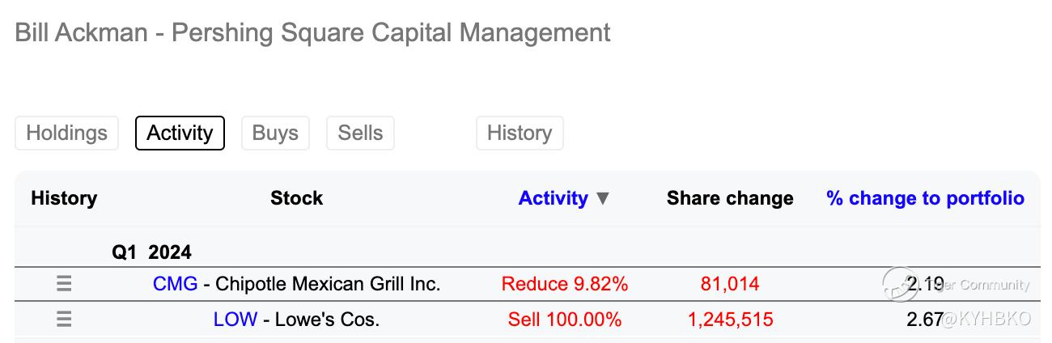1052x343 pixels.
Task: Switch to the Holdings tab
Action: point(66,133)
